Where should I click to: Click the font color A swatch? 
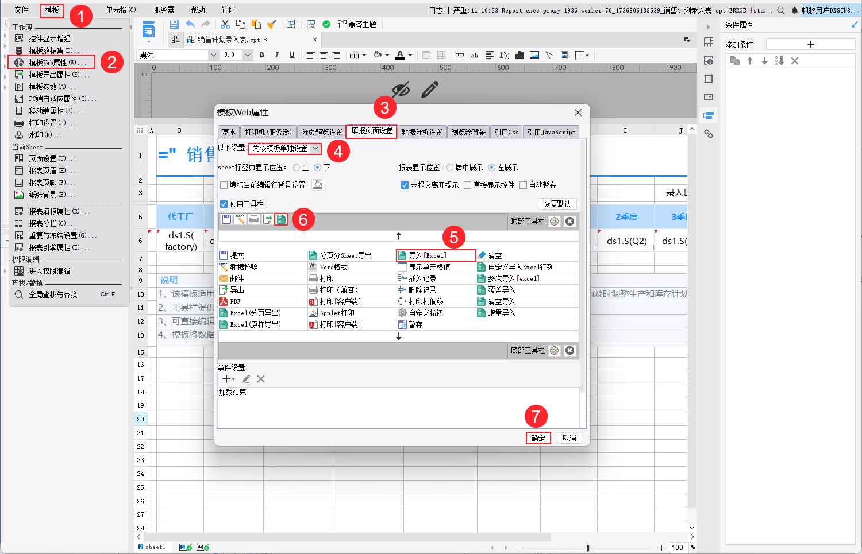(x=401, y=55)
